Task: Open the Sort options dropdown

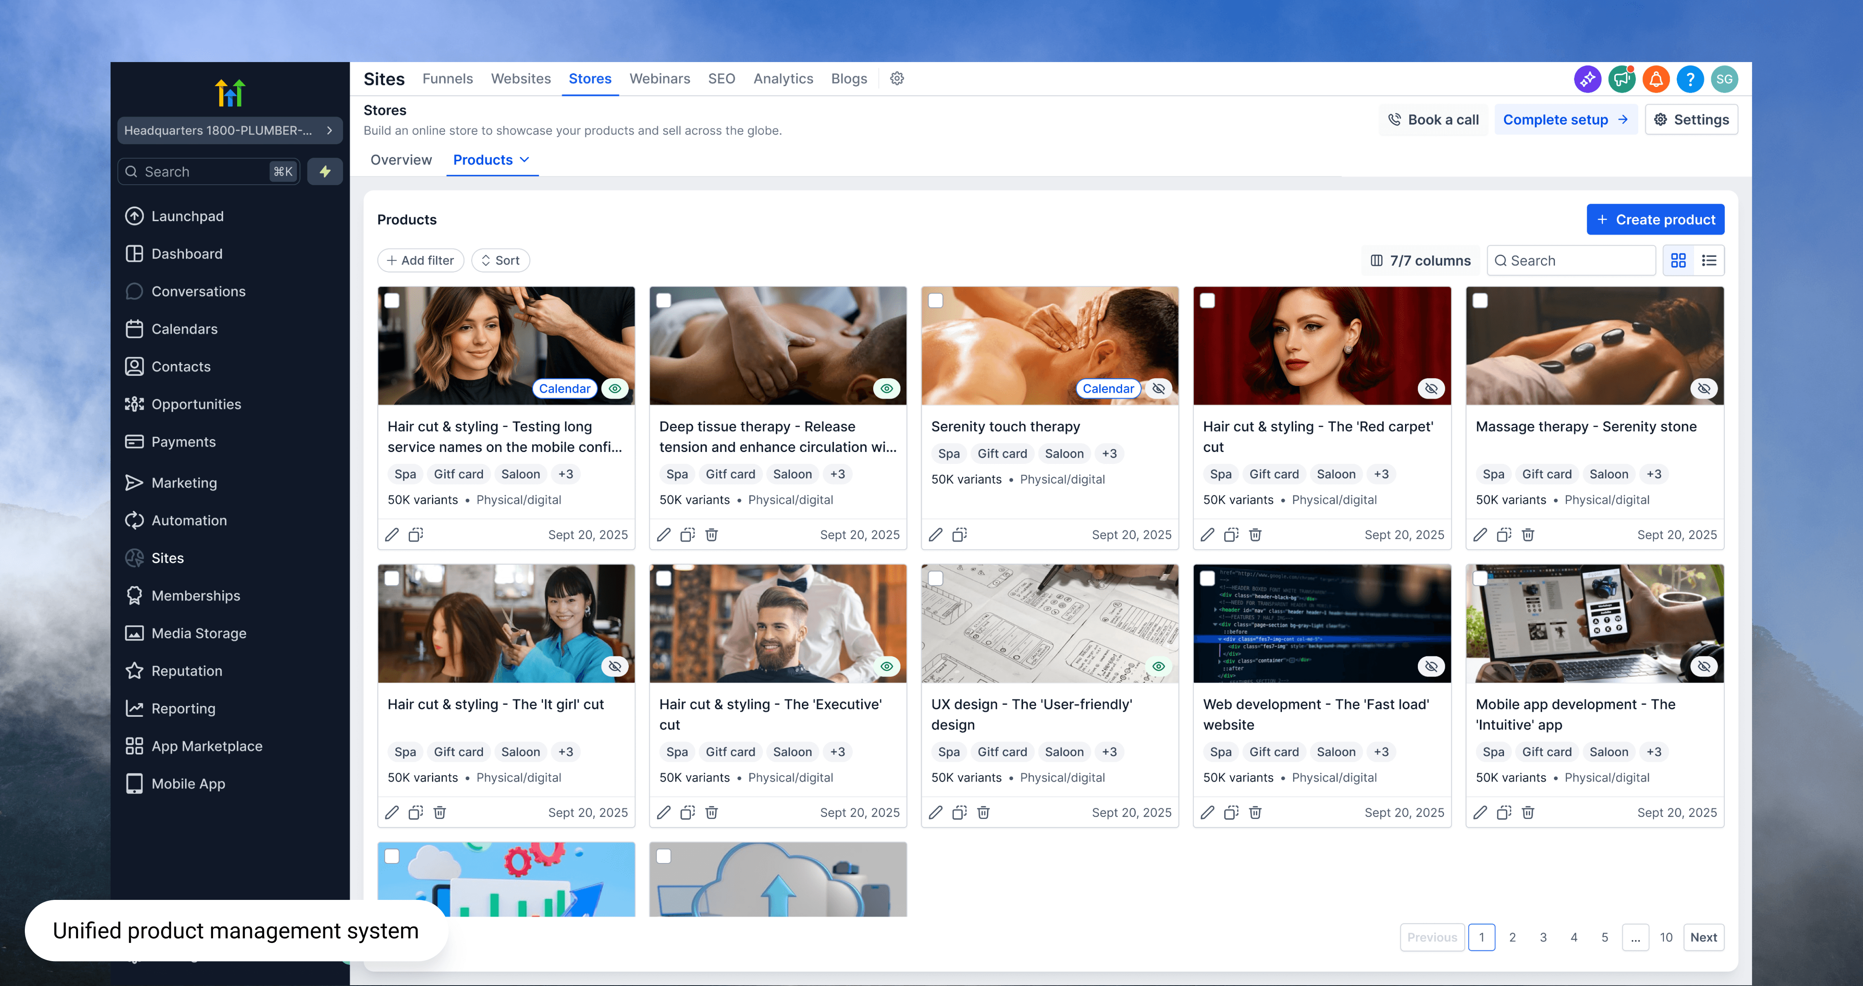Action: (500, 260)
